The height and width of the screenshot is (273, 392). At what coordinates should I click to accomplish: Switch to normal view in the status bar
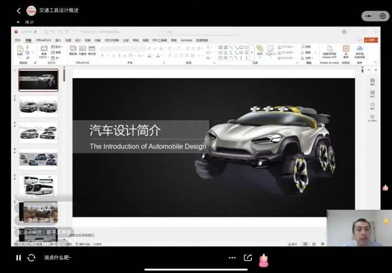pyautogui.click(x=305, y=244)
